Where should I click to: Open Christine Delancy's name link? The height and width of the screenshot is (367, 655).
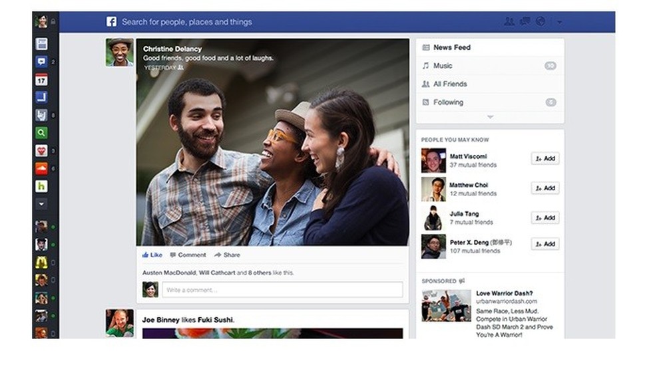tap(172, 49)
